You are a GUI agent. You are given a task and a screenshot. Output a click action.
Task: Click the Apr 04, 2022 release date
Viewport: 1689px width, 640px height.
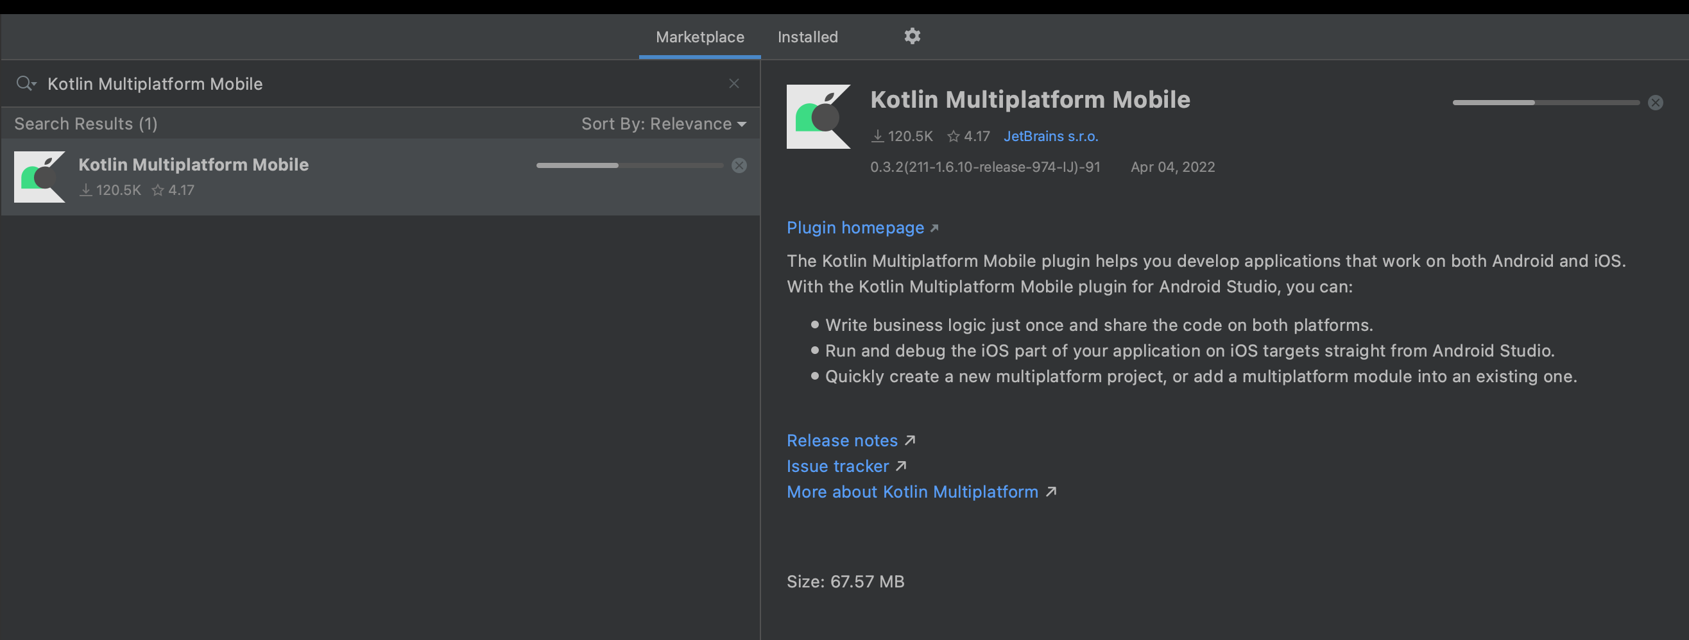(1172, 167)
